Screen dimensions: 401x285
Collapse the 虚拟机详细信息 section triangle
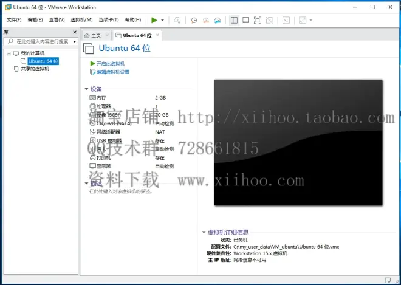204,232
